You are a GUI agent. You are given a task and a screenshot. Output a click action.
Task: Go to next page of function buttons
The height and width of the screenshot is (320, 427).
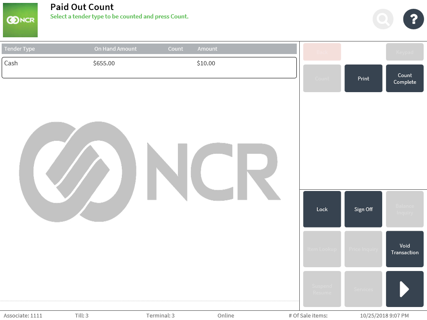point(404,289)
